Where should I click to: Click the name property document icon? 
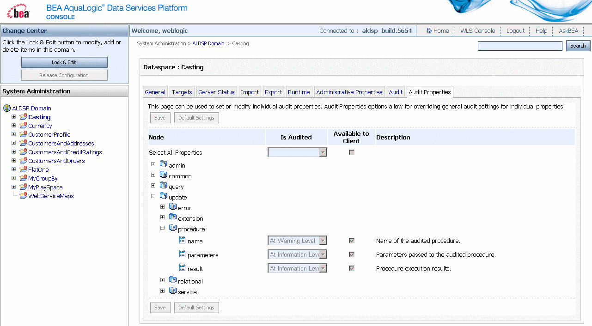coord(183,240)
